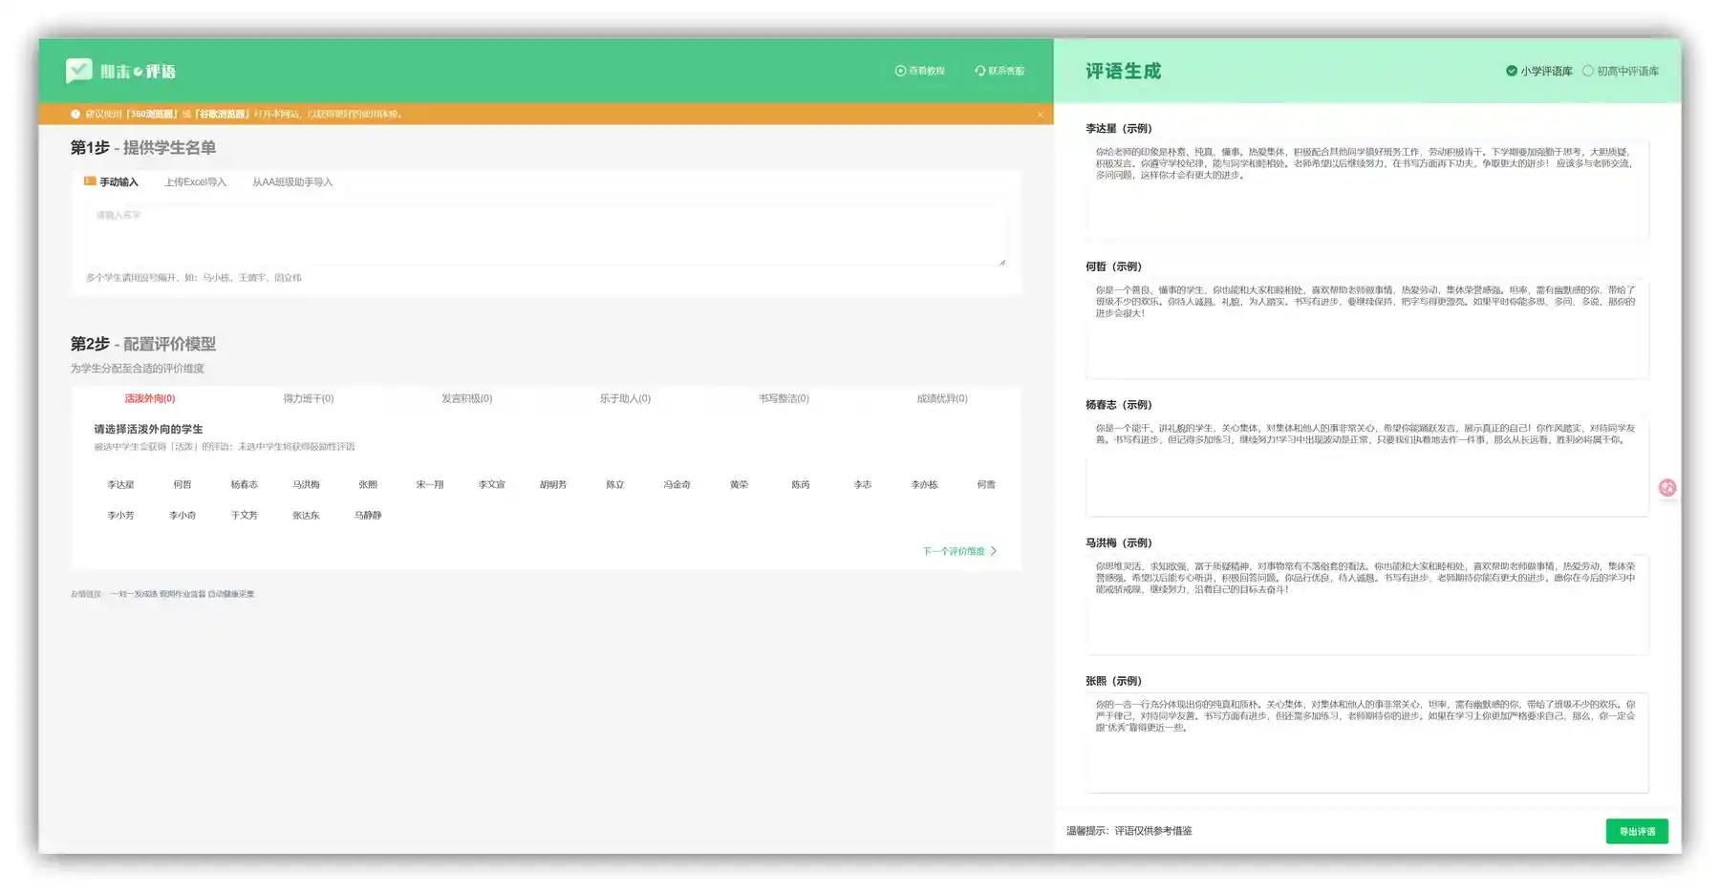Click the warning icon in the orange banner
This screenshot has width=1720, height=892.
pyautogui.click(x=75, y=114)
